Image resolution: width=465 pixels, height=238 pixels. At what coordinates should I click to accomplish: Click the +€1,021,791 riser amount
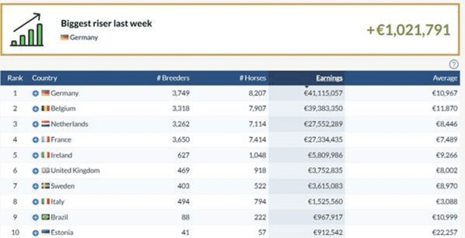(409, 30)
